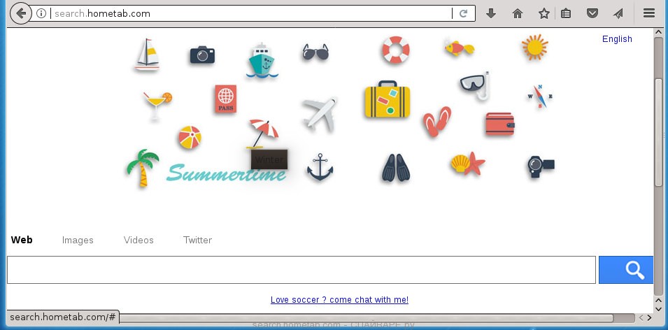Open 'Love soccer ? come chat with me!' link
668x330 pixels.
(x=339, y=300)
